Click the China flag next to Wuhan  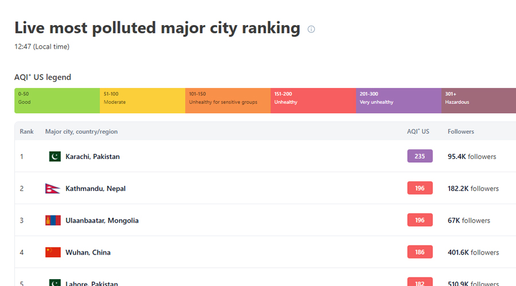[x=53, y=253]
